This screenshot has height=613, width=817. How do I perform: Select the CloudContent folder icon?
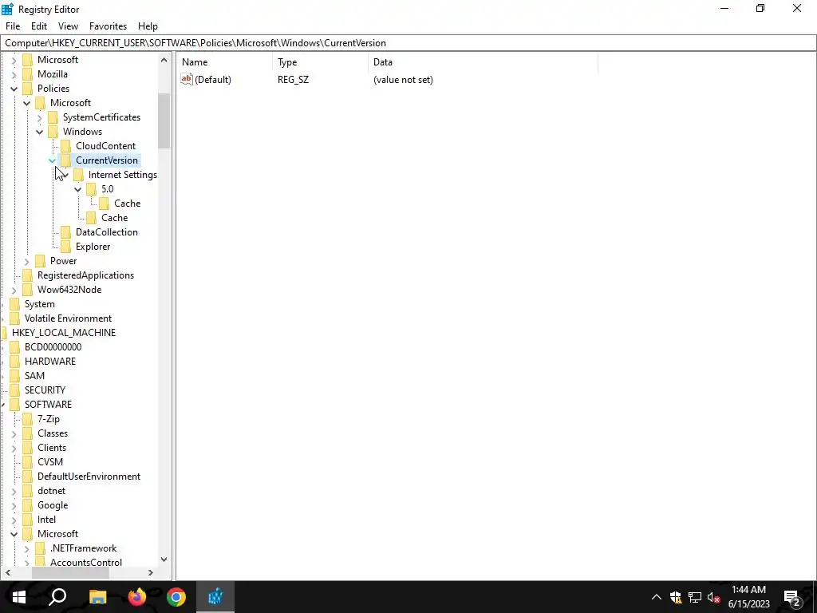pos(65,146)
